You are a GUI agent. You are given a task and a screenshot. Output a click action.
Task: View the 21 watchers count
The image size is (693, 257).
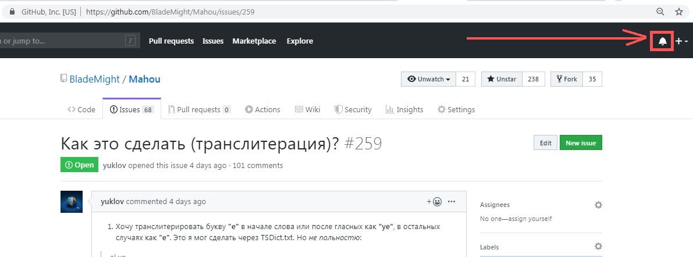pos(465,79)
